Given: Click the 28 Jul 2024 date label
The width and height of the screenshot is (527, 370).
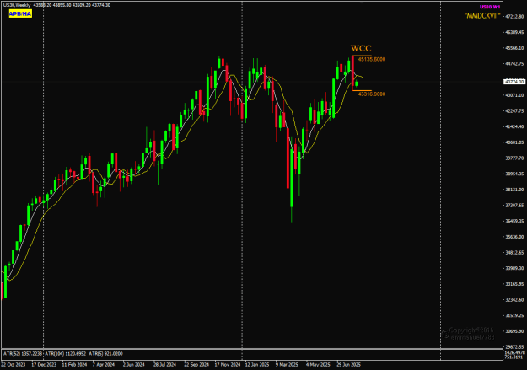Looking at the screenshot, I should 164,365.
